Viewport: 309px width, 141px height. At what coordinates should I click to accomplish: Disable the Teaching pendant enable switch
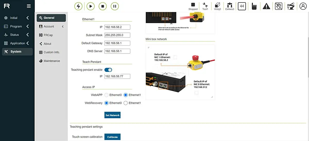(x=108, y=70)
